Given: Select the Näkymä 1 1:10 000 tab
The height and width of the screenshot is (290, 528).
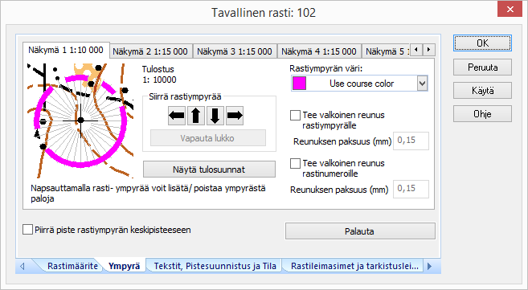Looking at the screenshot, I should (66, 50).
